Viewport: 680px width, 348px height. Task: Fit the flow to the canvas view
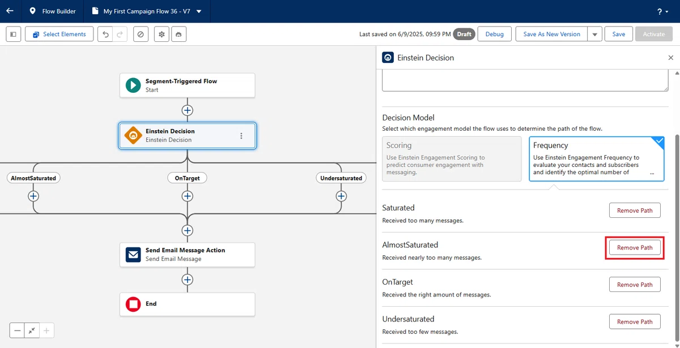[32, 330]
